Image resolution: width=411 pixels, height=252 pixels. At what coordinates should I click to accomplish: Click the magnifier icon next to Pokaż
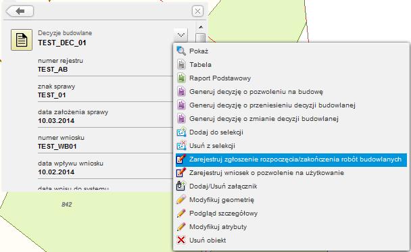[x=181, y=51]
